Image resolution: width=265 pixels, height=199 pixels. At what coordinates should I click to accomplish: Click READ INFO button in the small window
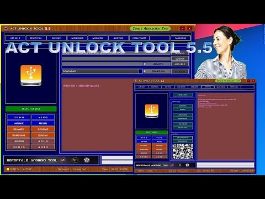click(183, 106)
